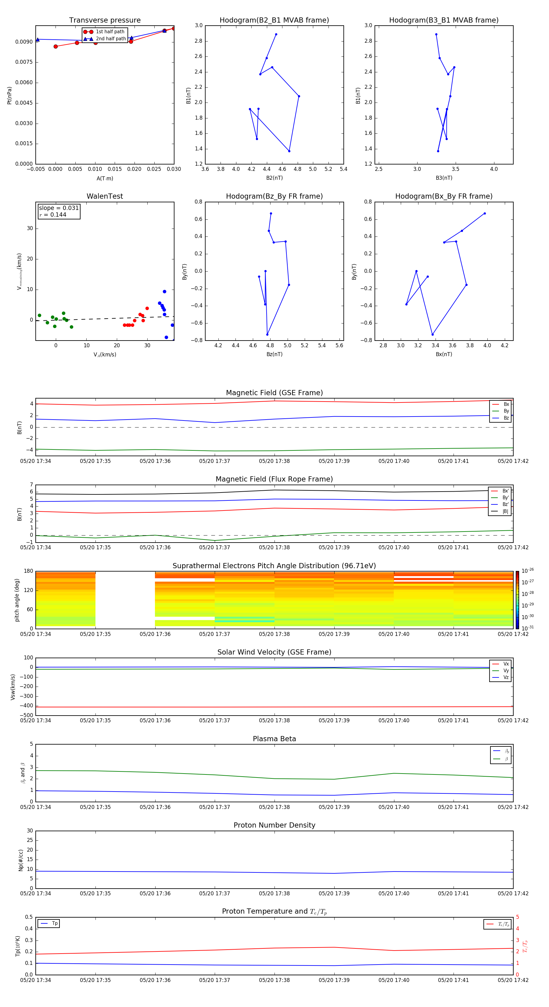
Task: Click the 'Proton Number Density' title
Action: (x=274, y=825)
